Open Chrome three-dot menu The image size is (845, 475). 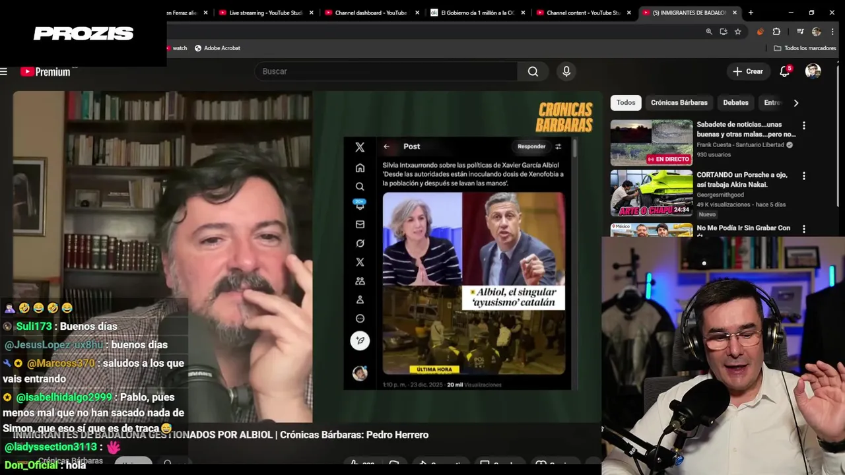(x=833, y=32)
